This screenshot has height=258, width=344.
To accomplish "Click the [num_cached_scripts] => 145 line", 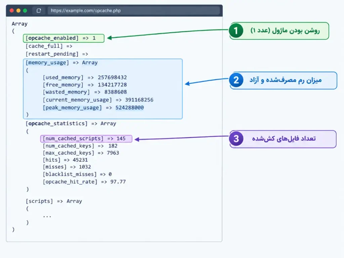I will 86,139.
